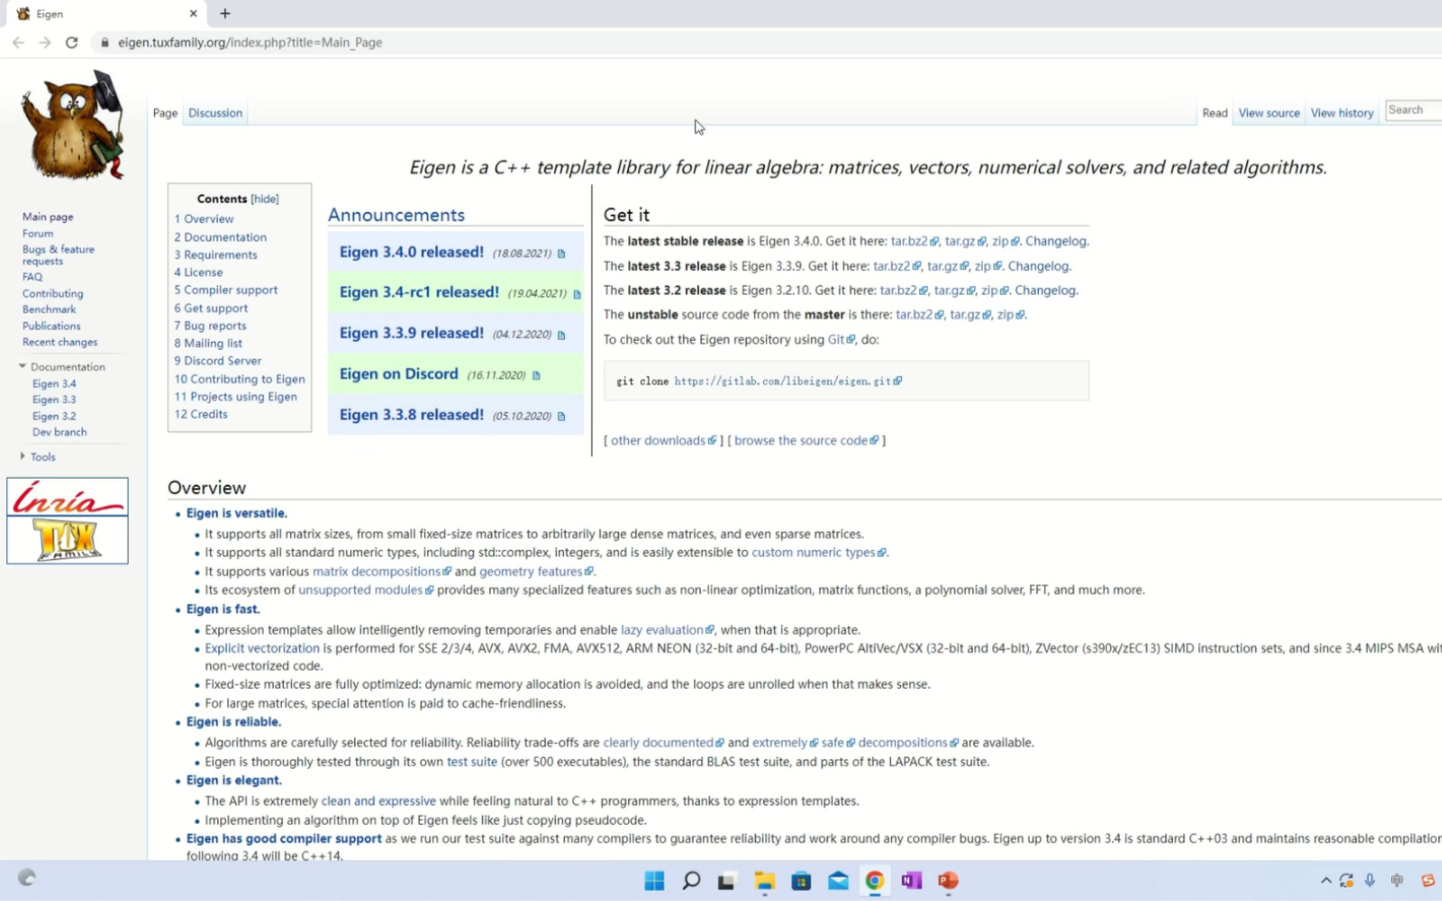Select the Read tab
Viewport: 1442px width, 901px height.
pyautogui.click(x=1215, y=113)
